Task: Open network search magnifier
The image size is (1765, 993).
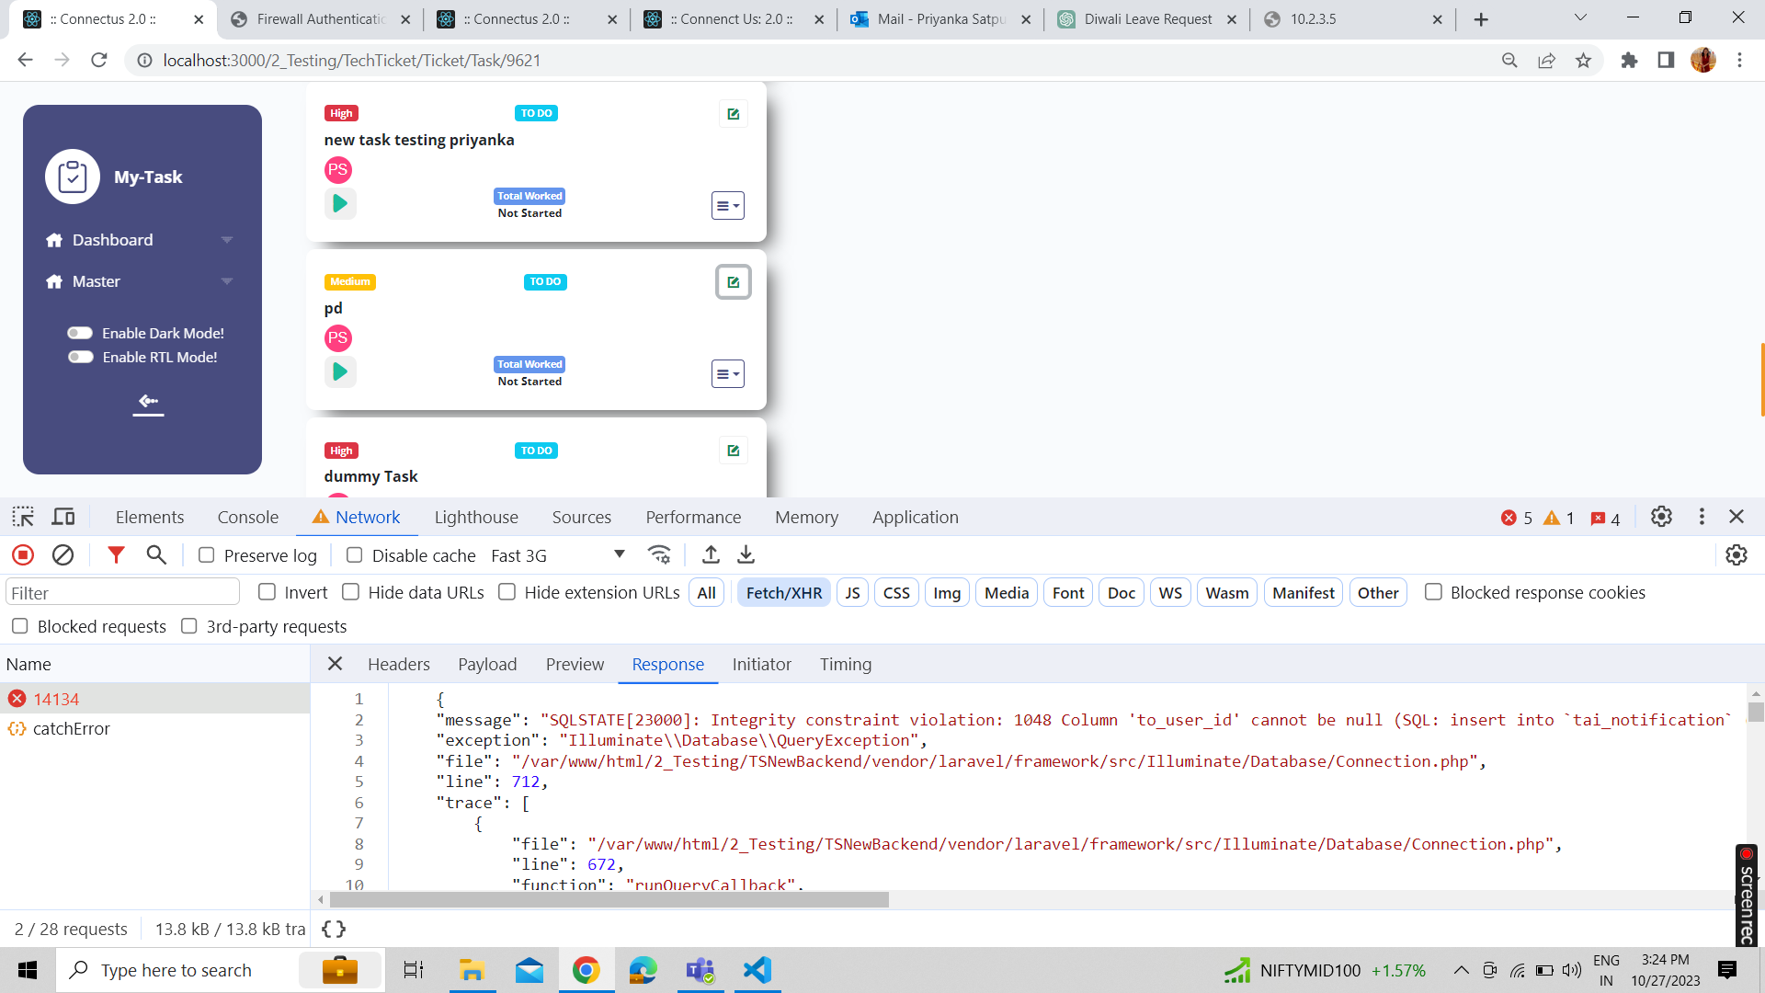Action: [x=156, y=554]
